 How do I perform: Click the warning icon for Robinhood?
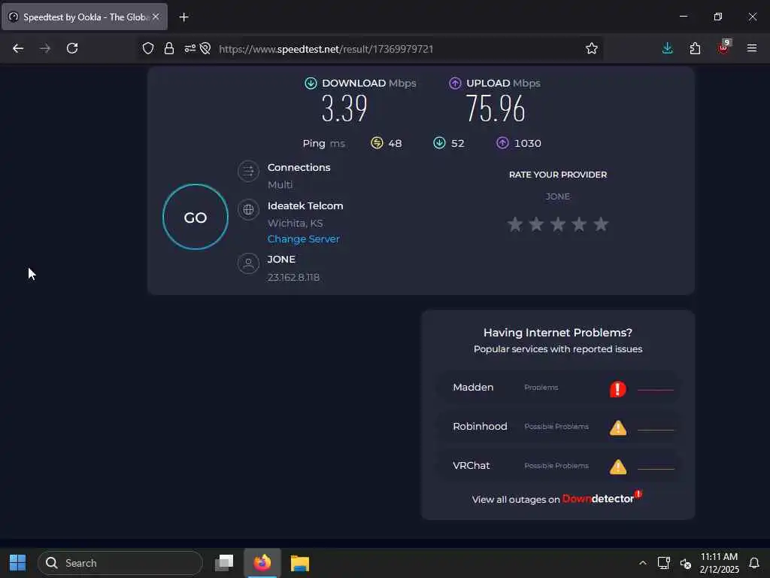[x=618, y=427]
